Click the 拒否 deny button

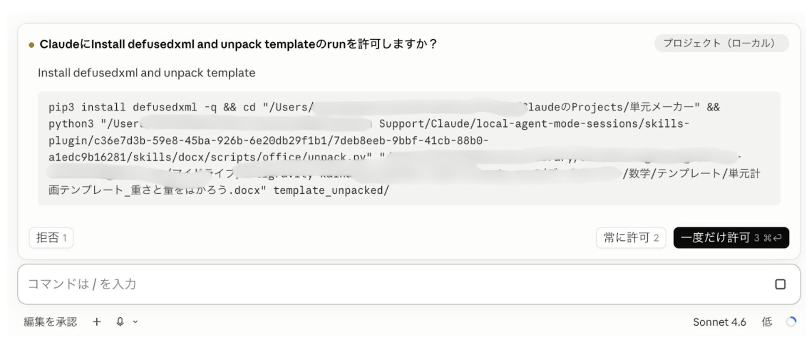[51, 238]
